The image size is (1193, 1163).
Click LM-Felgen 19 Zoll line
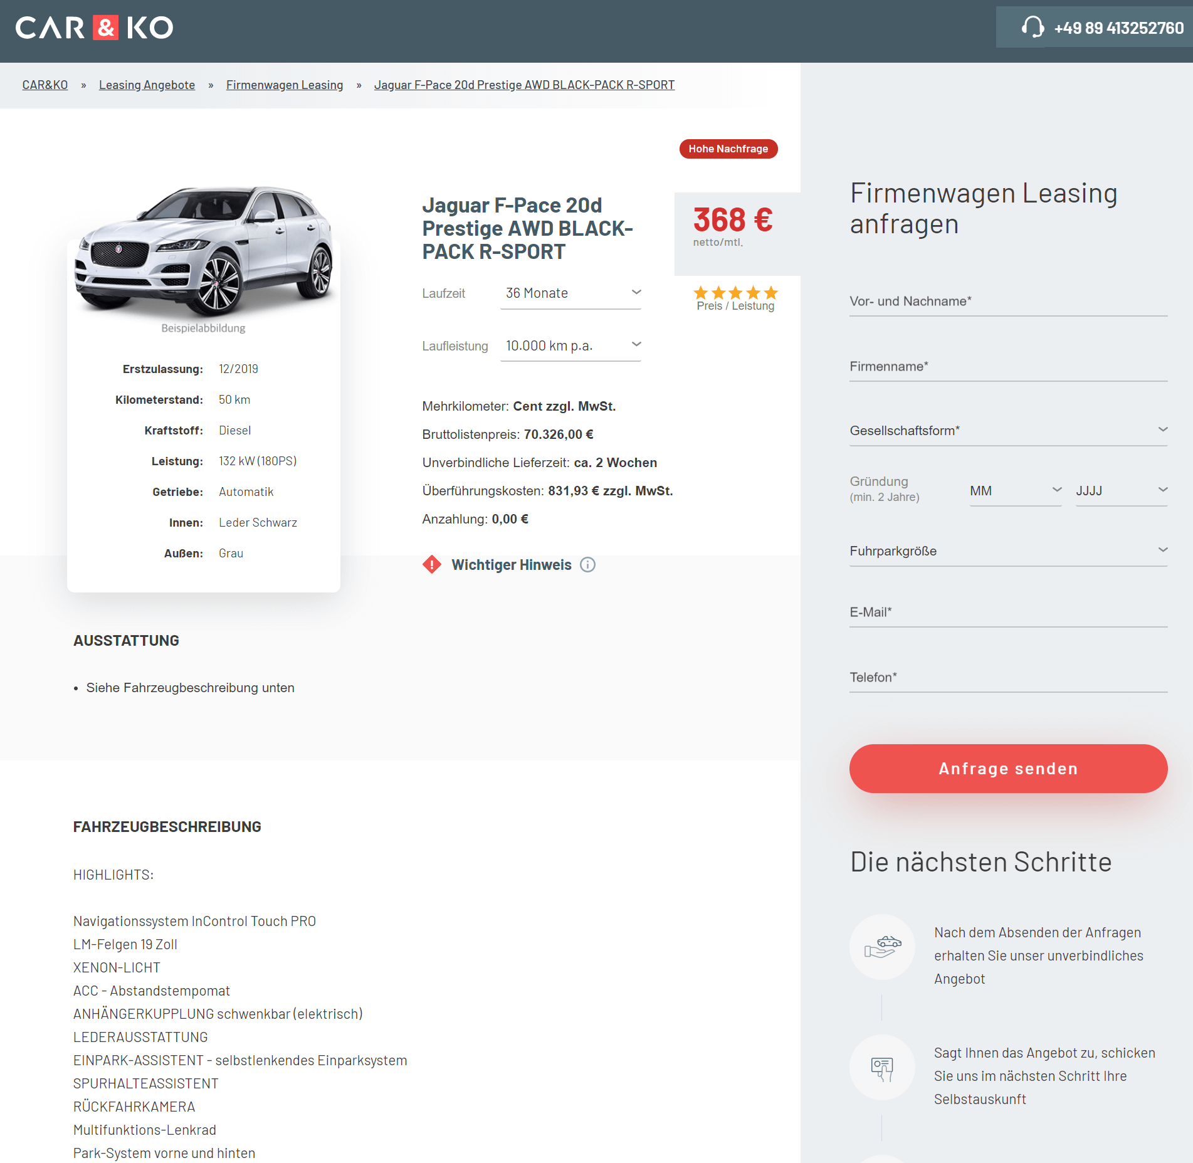point(125,944)
